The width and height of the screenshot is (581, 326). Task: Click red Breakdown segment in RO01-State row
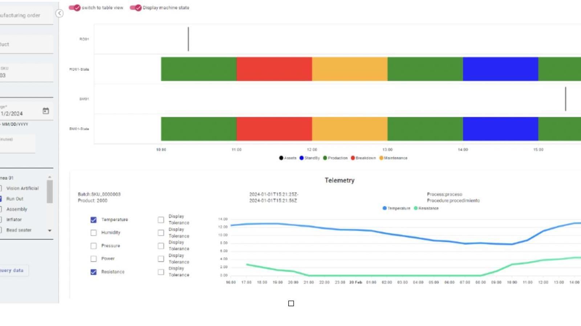[x=274, y=69]
